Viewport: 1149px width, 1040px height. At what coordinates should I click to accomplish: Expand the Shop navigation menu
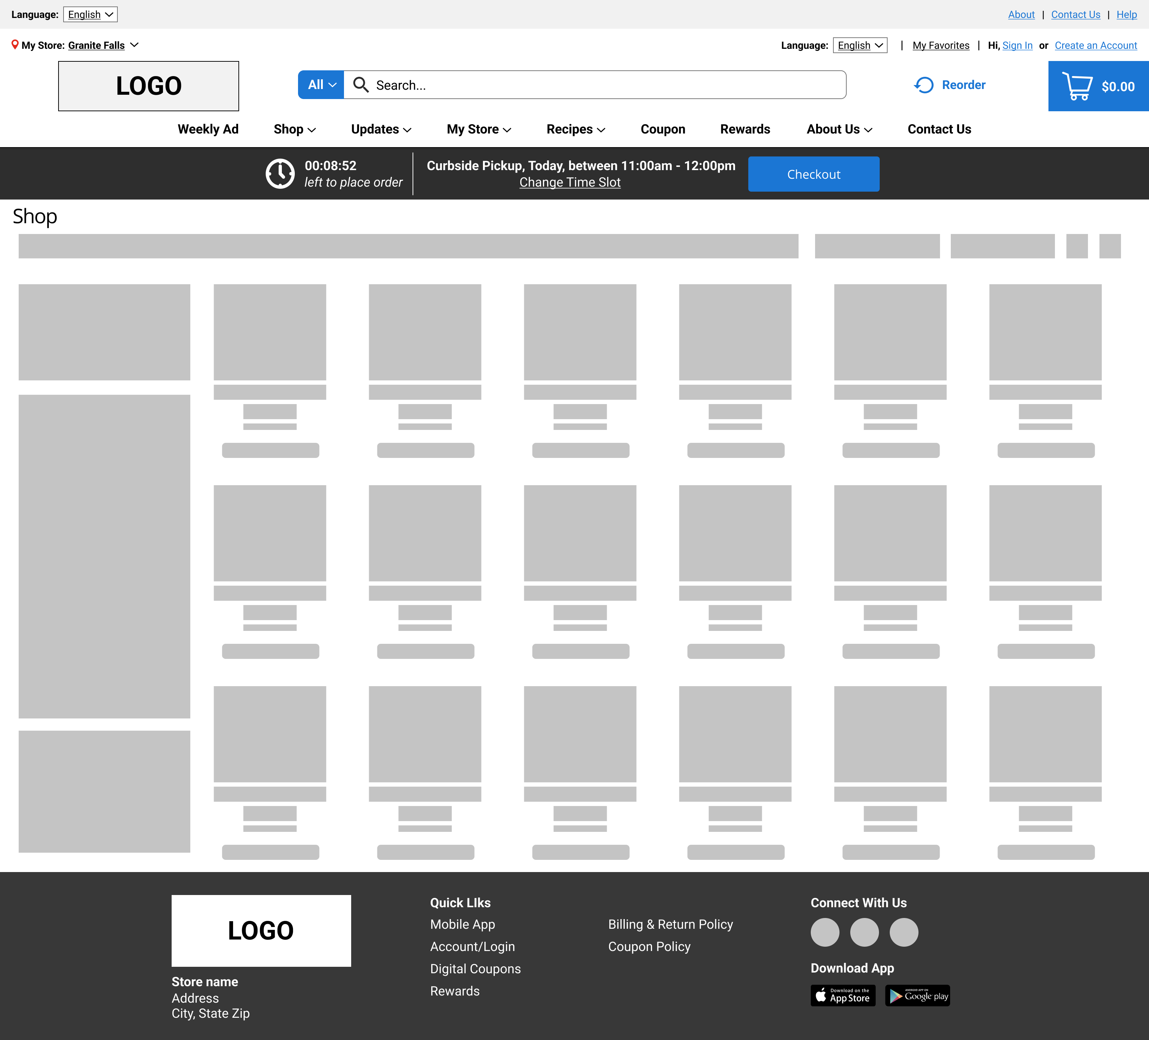click(x=295, y=129)
